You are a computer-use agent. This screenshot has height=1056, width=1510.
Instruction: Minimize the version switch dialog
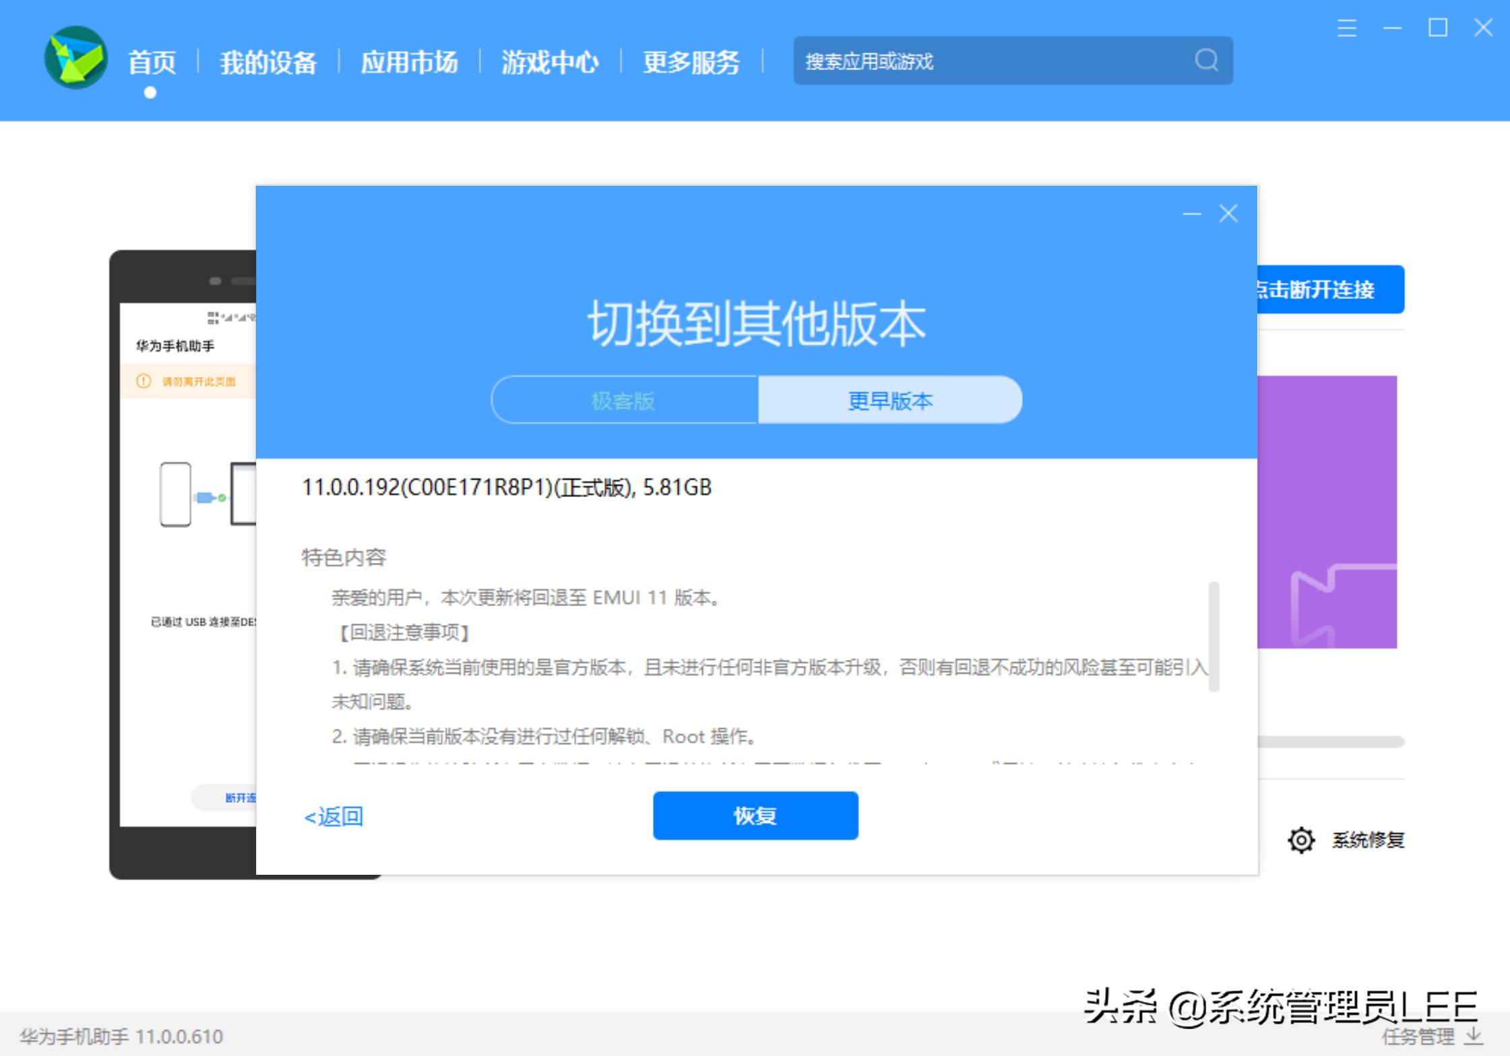click(x=1191, y=214)
